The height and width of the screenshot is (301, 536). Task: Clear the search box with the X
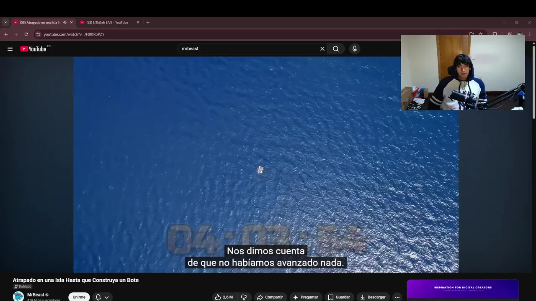tap(322, 49)
